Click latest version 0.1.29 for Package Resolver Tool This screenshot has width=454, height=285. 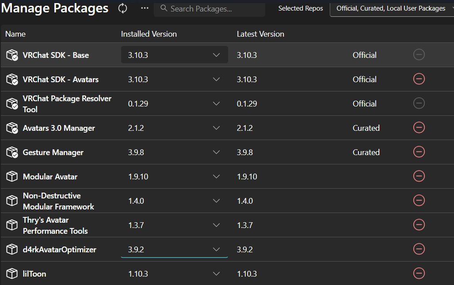[247, 104]
